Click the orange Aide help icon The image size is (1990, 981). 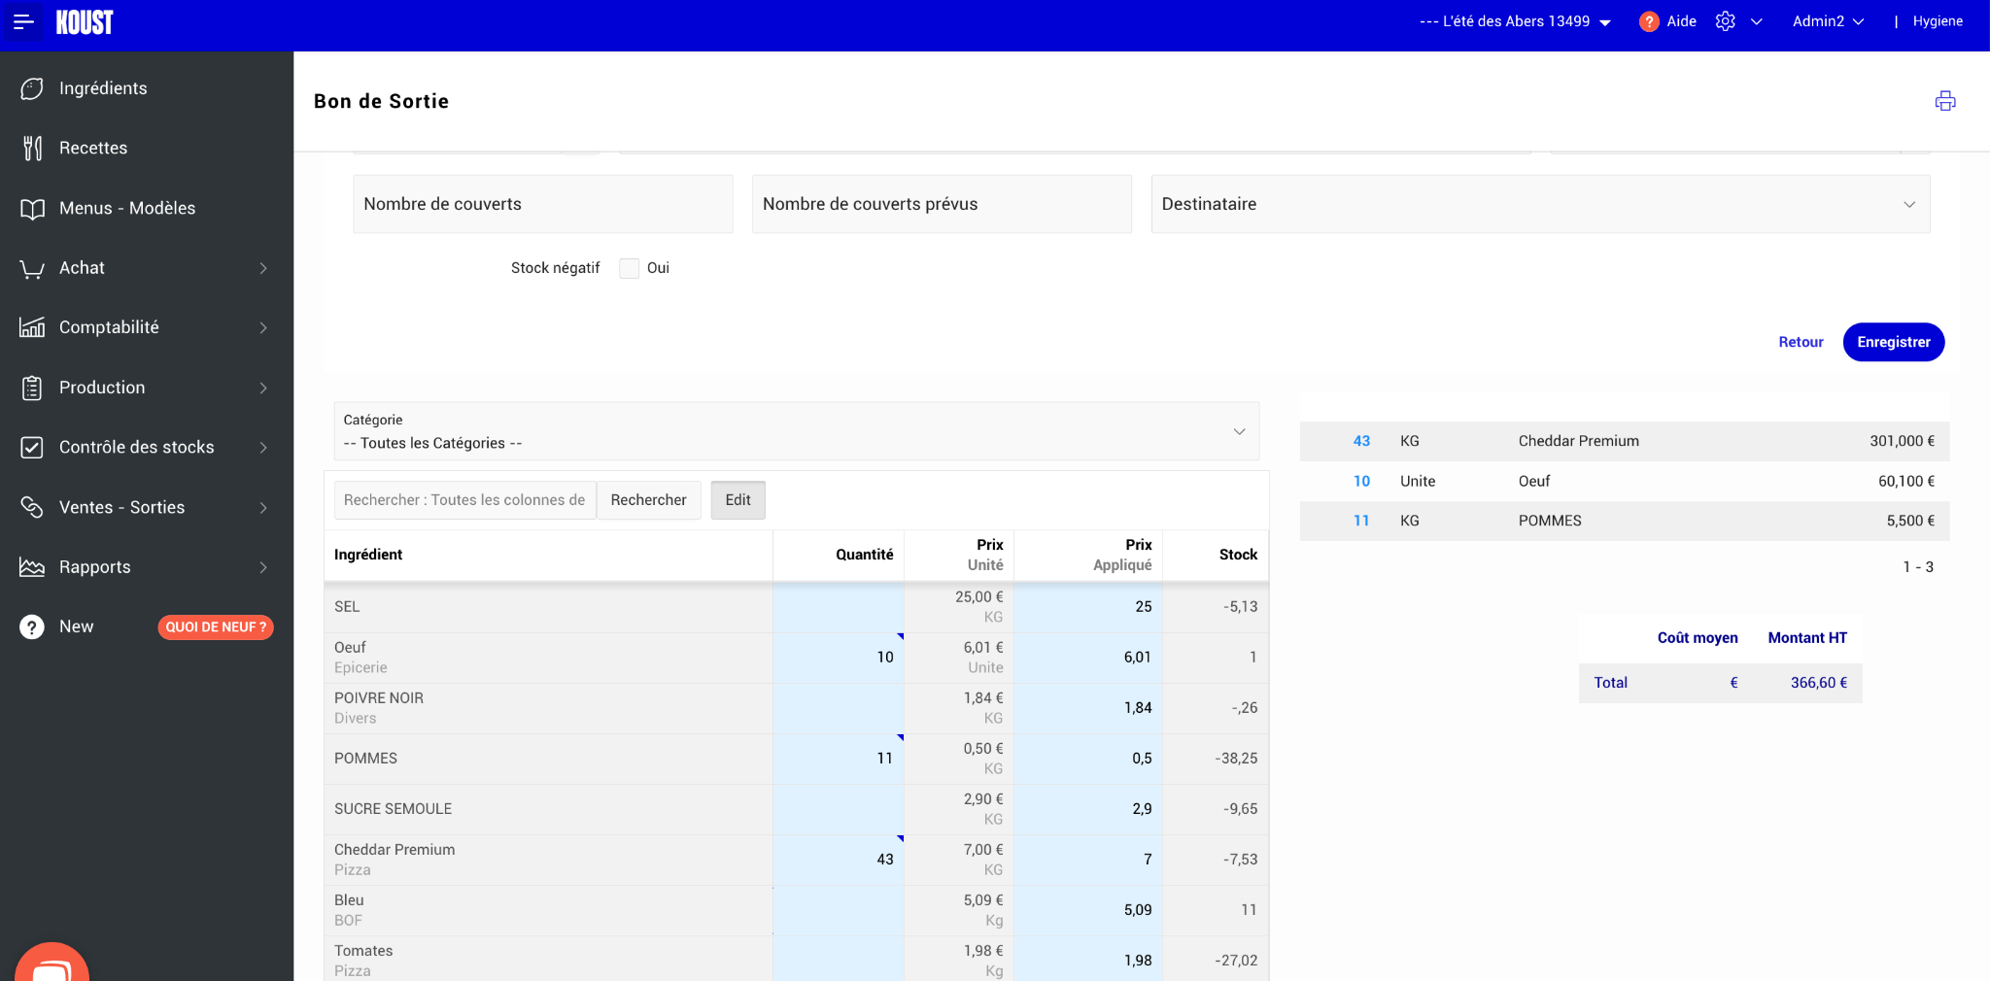pos(1649,21)
